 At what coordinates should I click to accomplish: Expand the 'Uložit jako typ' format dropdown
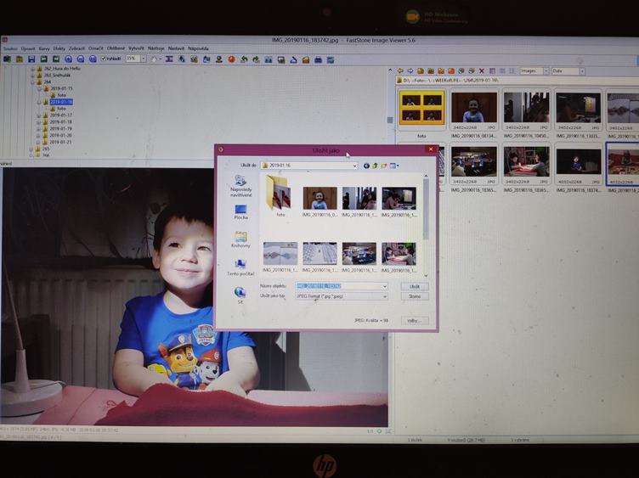[x=384, y=296]
